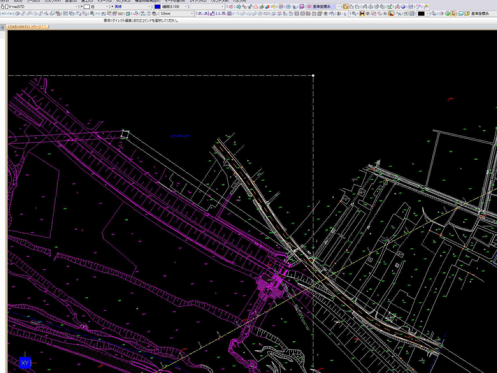Click the redo arrow icon
The image size is (497, 373).
point(10,14)
